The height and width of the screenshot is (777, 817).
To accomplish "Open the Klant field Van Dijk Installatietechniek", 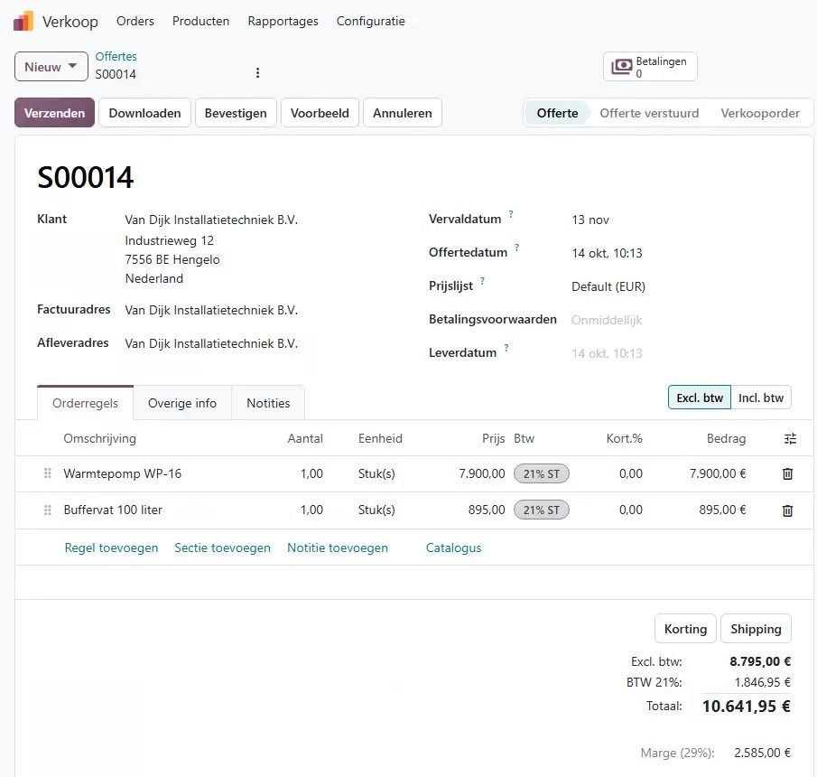I will tap(211, 220).
